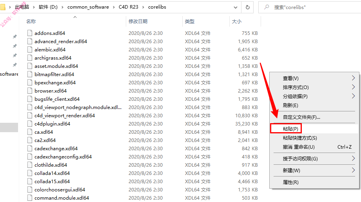Screen dimensions: 361x202
Task: Click the refresh button beside address bar
Action: tap(247, 7)
